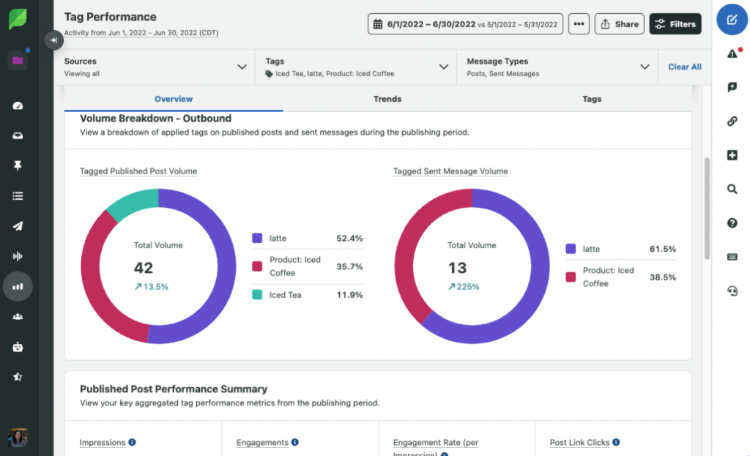Viewport: 750px width, 456px height.
Task: Click the Clear All link
Action: (x=684, y=67)
